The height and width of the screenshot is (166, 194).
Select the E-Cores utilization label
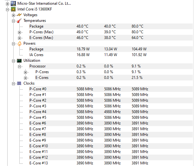click(x=42, y=78)
